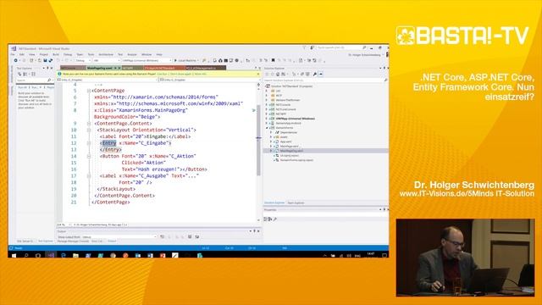Collapse ContentPage.Content on line 9

pos(89,124)
